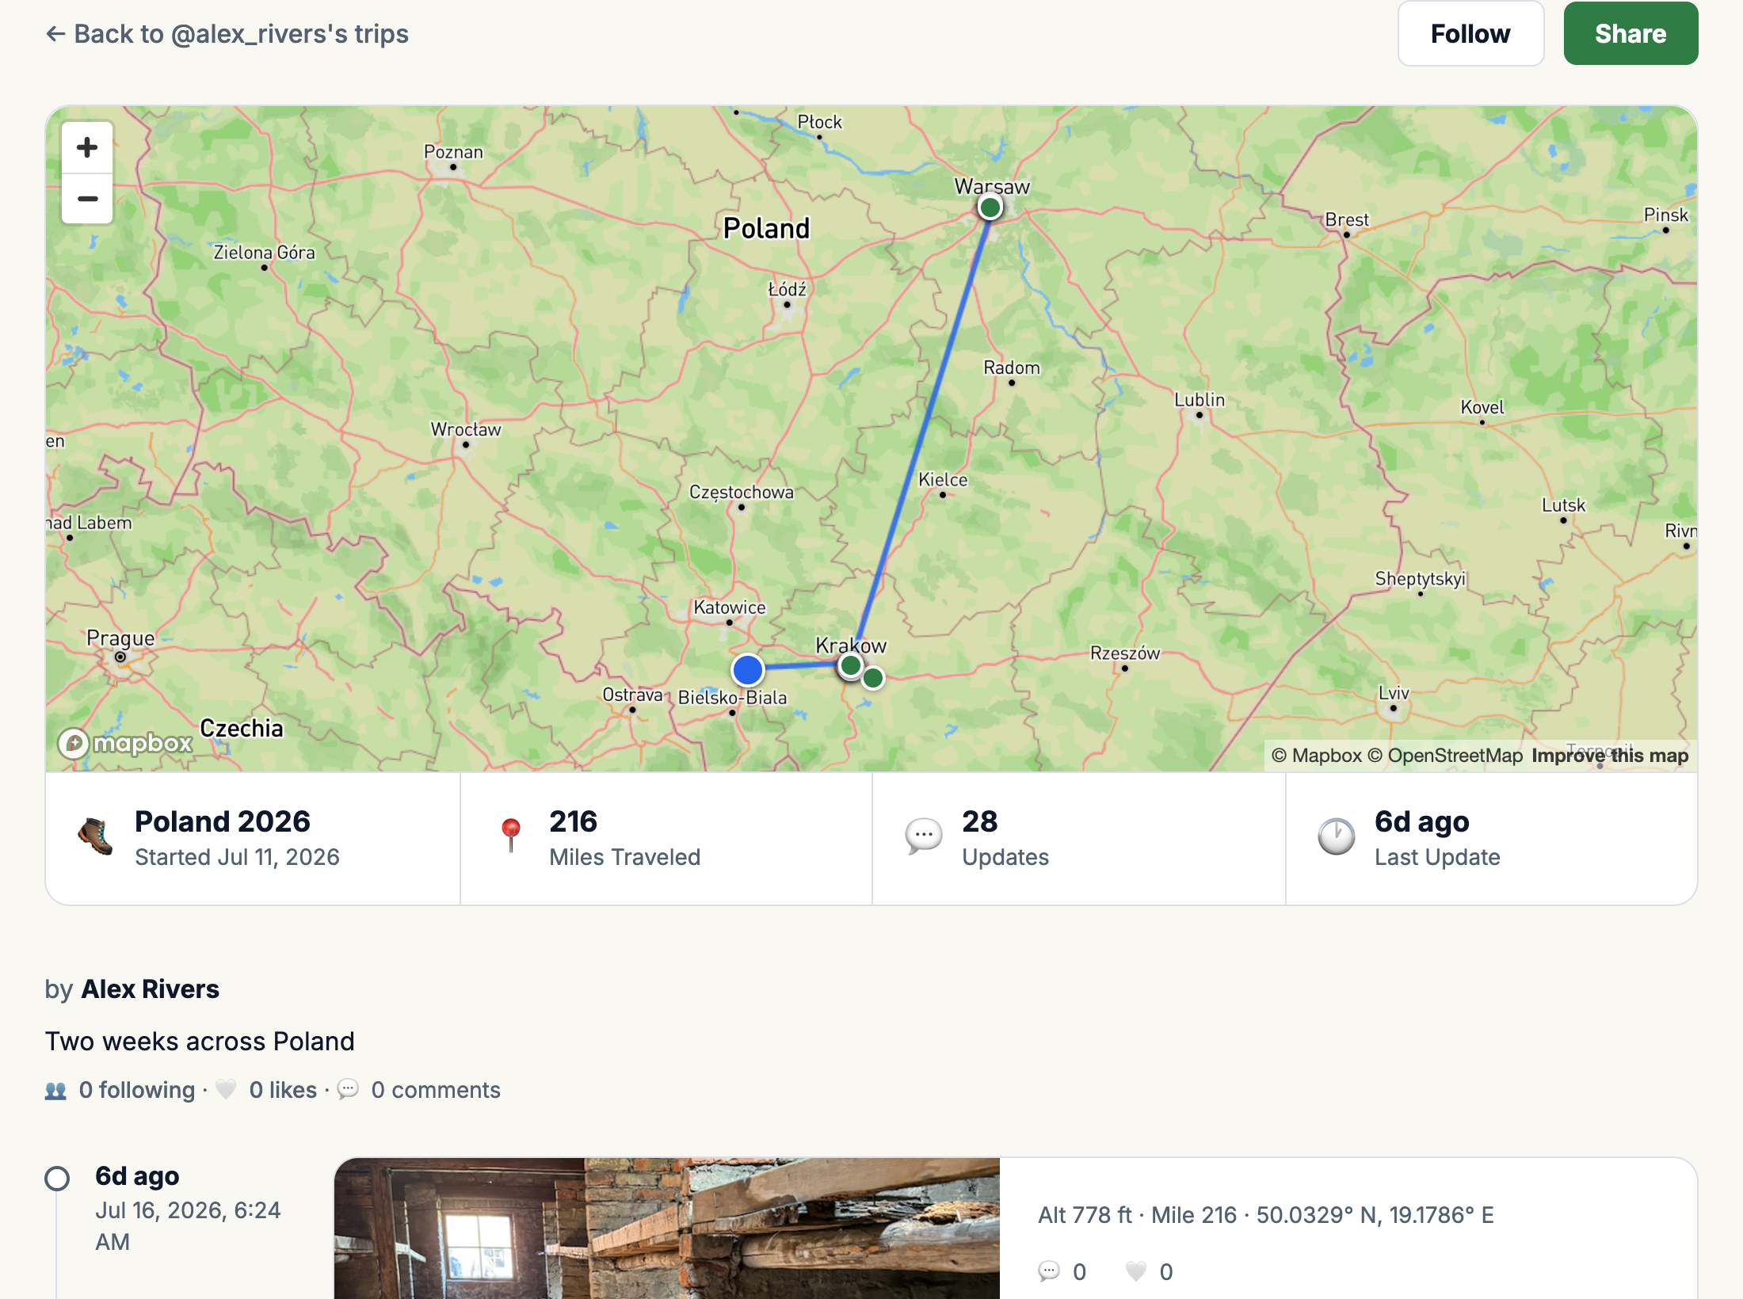Select the green marker southeast of Krakow
The image size is (1743, 1299).
(x=873, y=678)
